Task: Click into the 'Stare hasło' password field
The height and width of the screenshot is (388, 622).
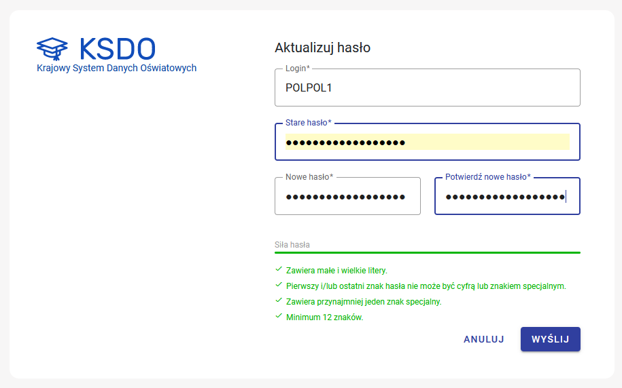Action: pos(427,142)
